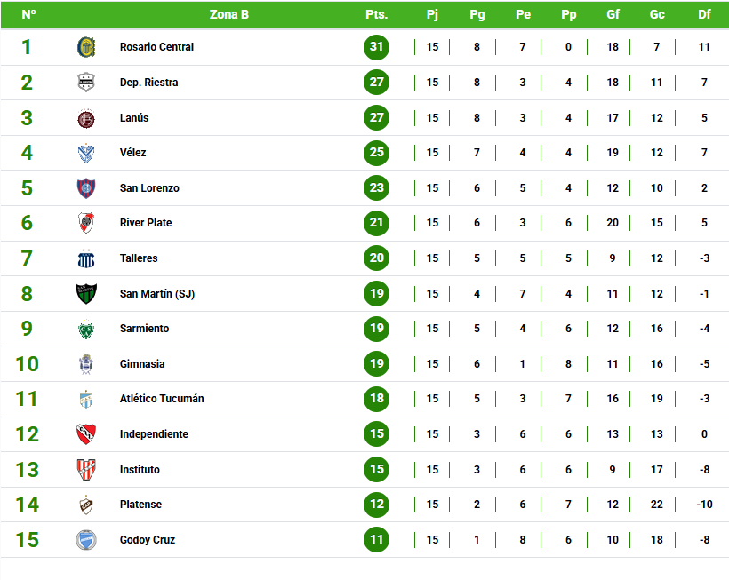Click the Dep. Riestra team badge
Viewport: 729px width, 580px height.
click(86, 83)
